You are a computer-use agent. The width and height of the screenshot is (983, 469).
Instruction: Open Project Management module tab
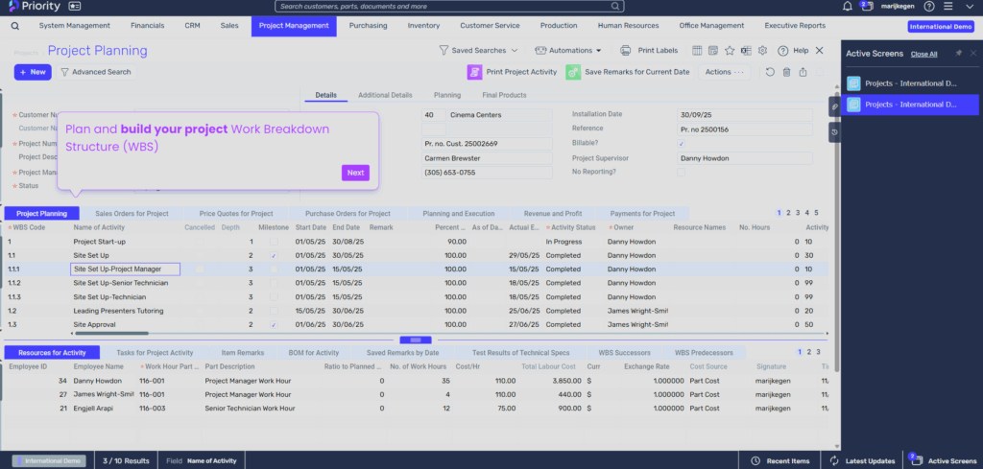[x=294, y=26]
